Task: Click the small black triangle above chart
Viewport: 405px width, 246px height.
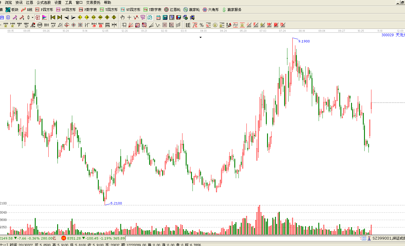Action: click(x=200, y=37)
